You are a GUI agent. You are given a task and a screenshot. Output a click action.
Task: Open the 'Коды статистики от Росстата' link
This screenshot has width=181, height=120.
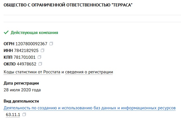[x=32, y=72]
